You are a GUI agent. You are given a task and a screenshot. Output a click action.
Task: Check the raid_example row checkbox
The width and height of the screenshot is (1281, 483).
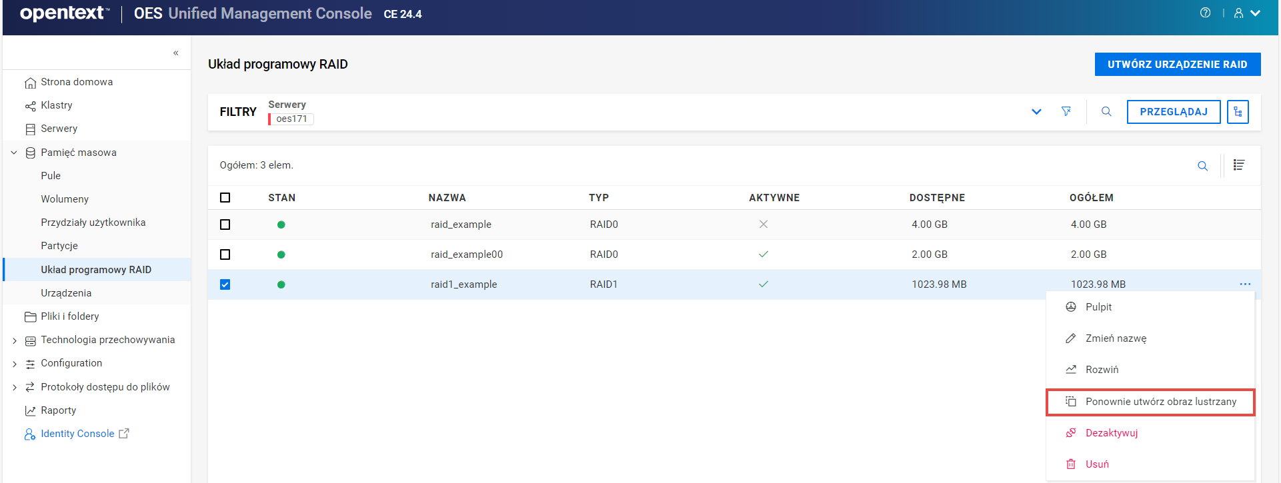pyautogui.click(x=225, y=225)
